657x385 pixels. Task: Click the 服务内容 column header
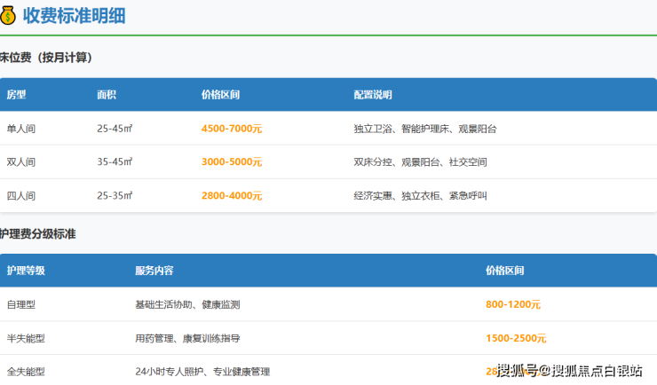[x=154, y=271]
